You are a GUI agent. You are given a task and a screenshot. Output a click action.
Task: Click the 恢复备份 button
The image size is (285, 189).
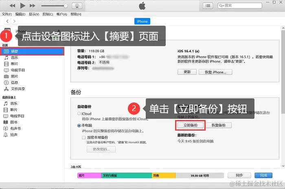219,125
